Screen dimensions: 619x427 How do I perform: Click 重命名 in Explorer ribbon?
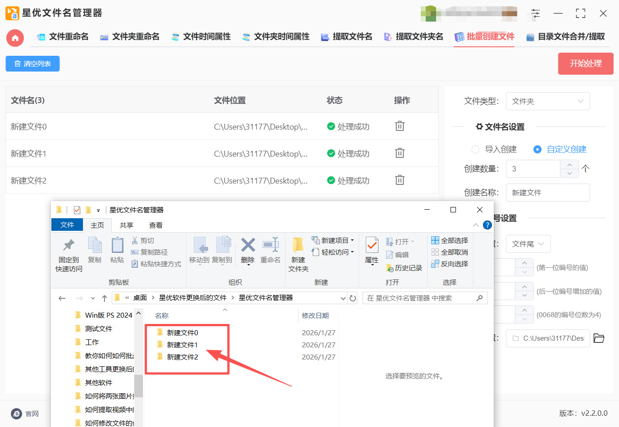pyautogui.click(x=270, y=251)
